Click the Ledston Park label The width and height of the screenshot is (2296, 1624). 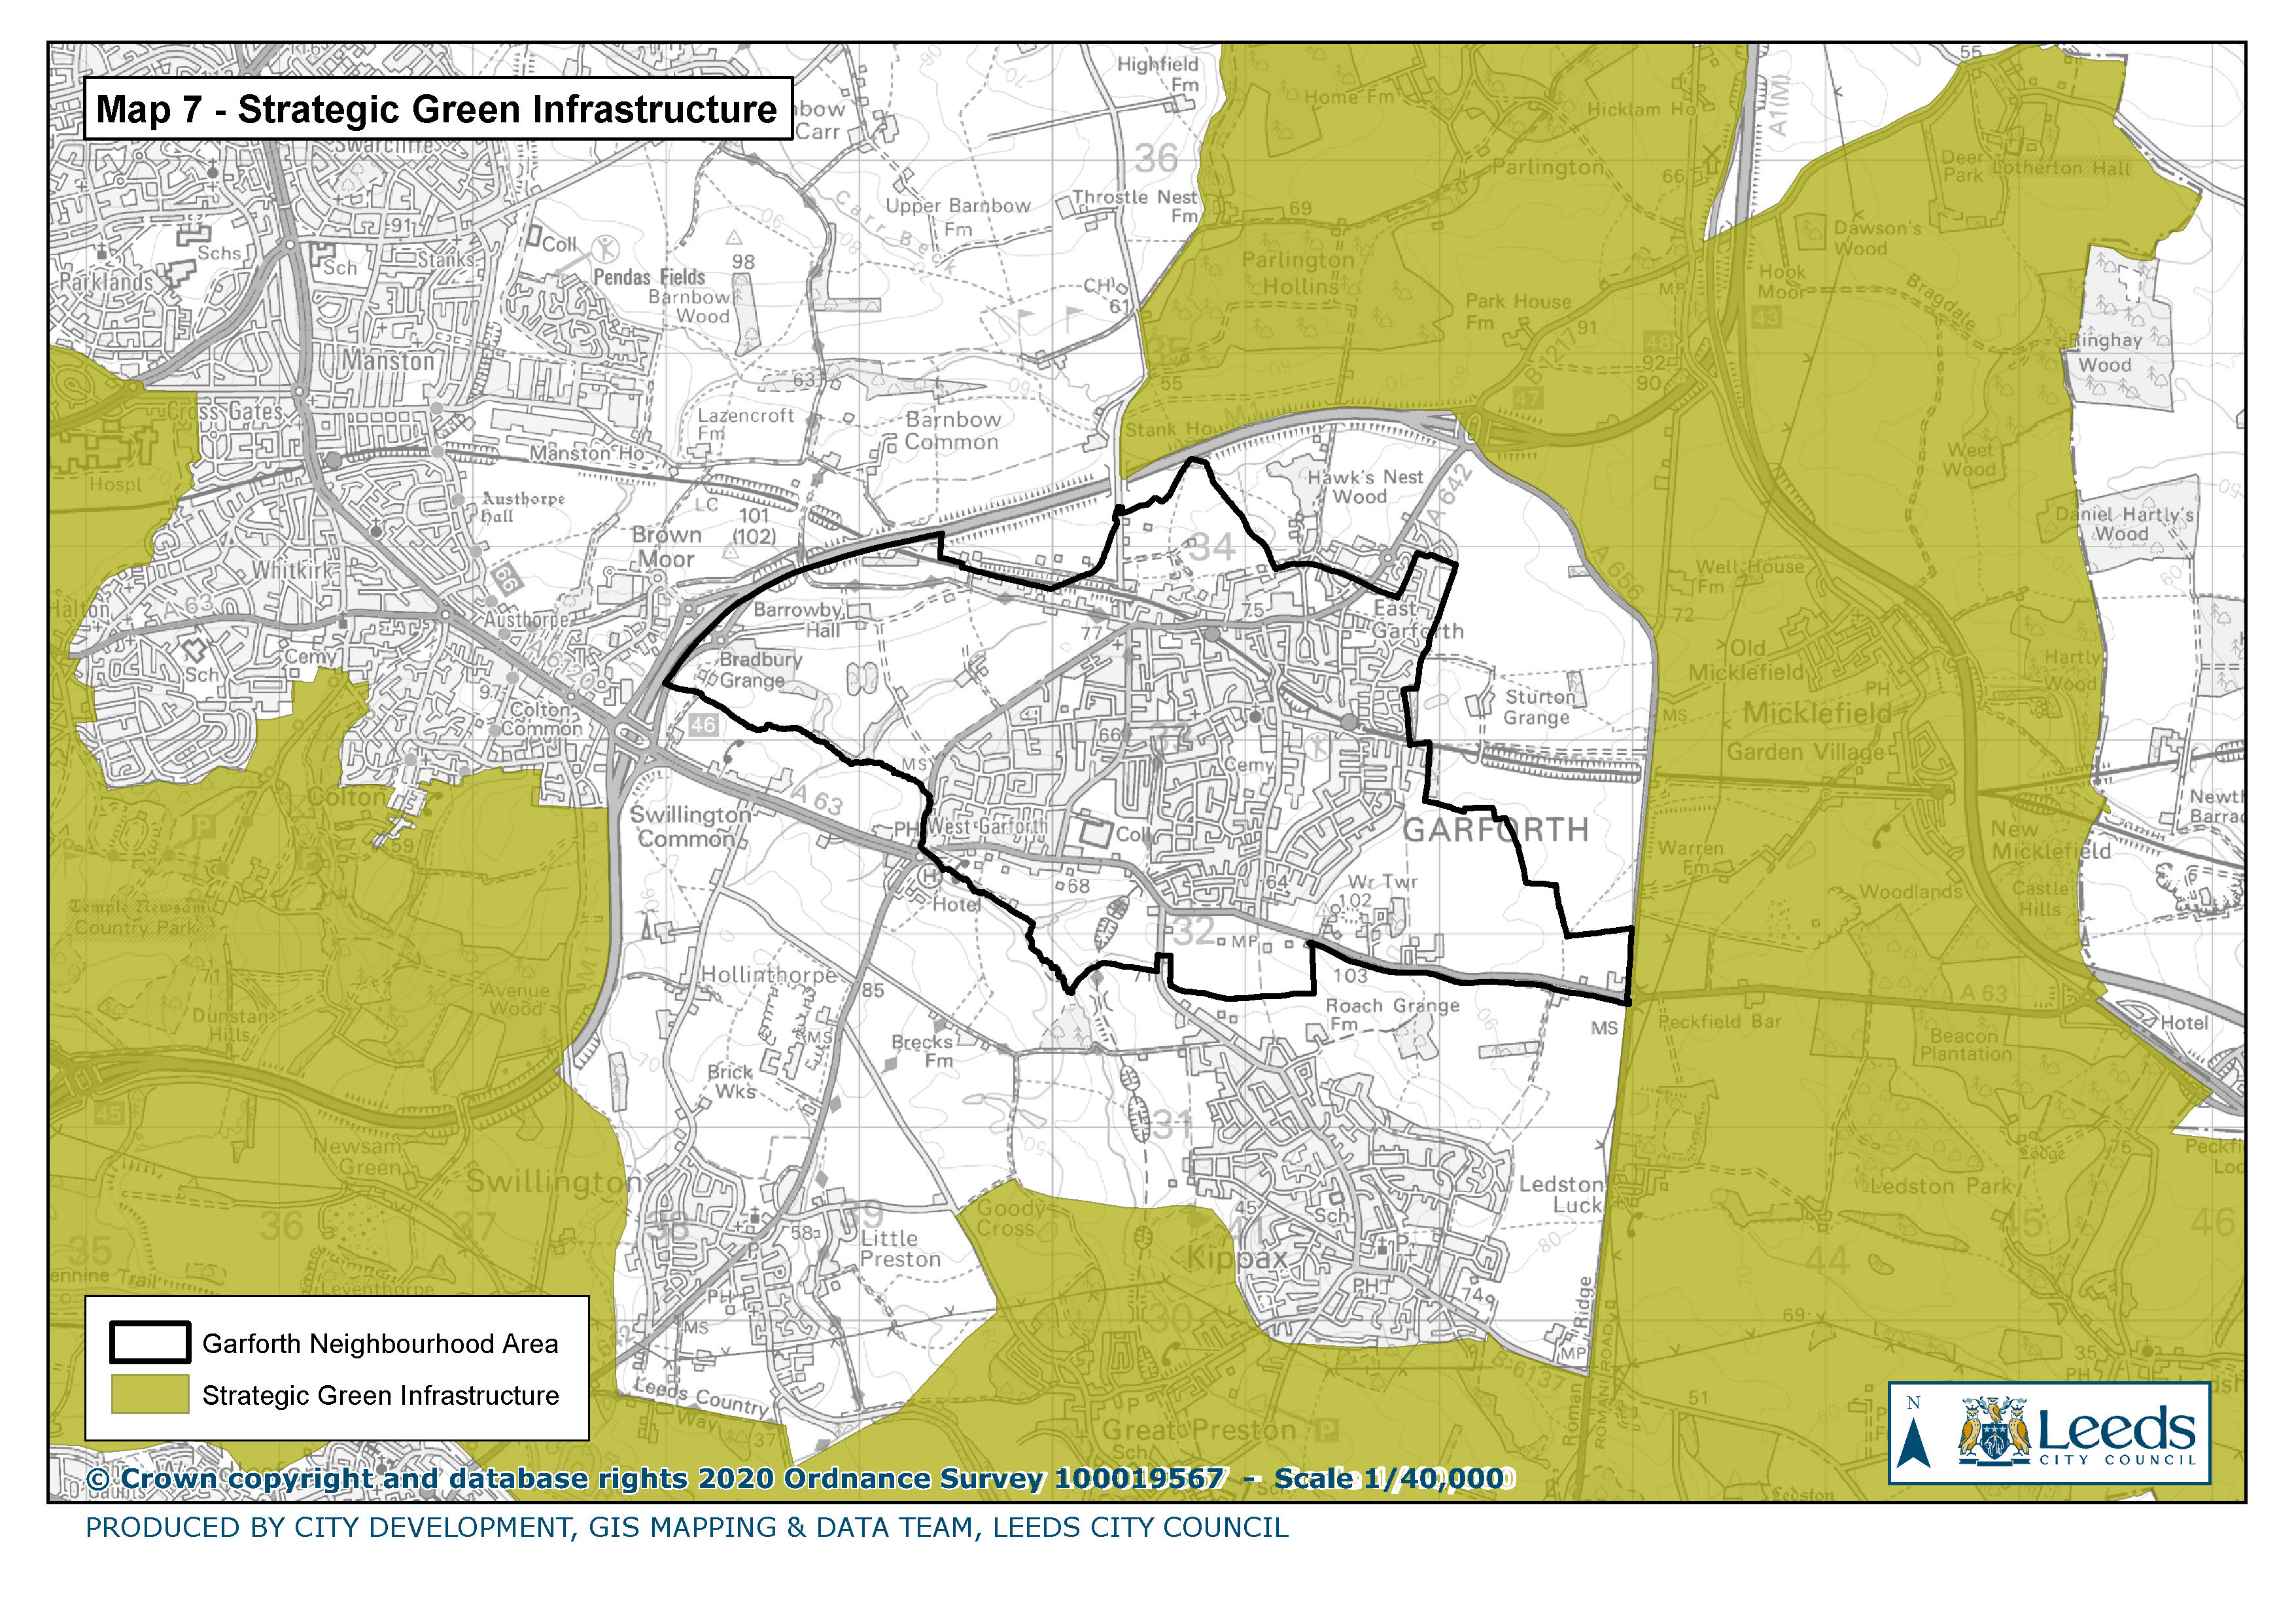click(1940, 1186)
